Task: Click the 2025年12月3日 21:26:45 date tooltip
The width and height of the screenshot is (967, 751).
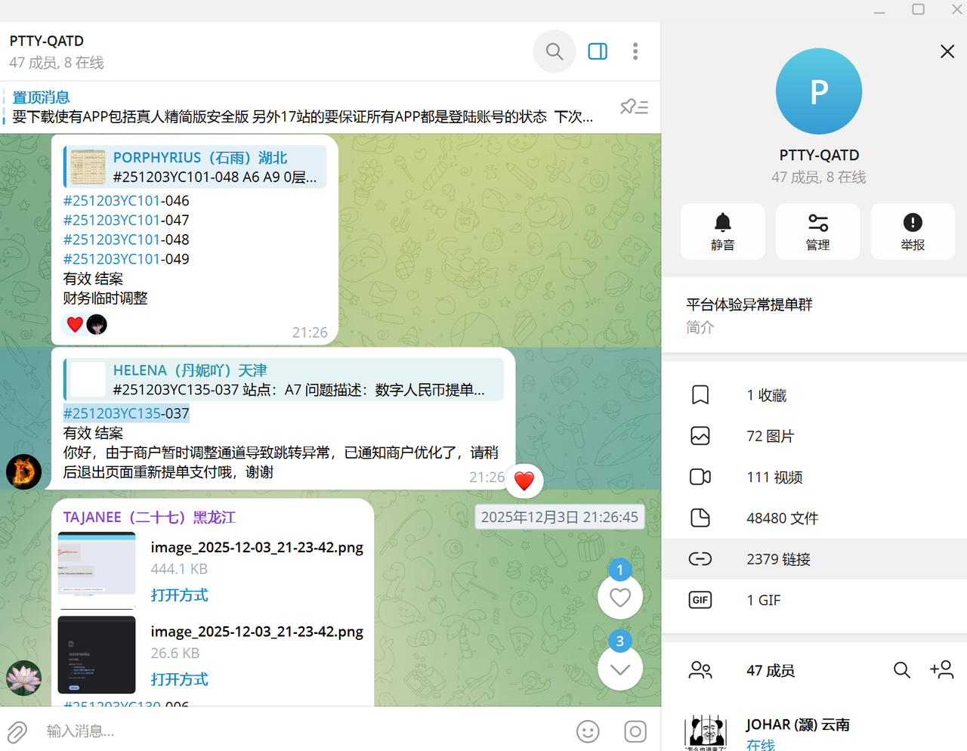Action: 560,518
